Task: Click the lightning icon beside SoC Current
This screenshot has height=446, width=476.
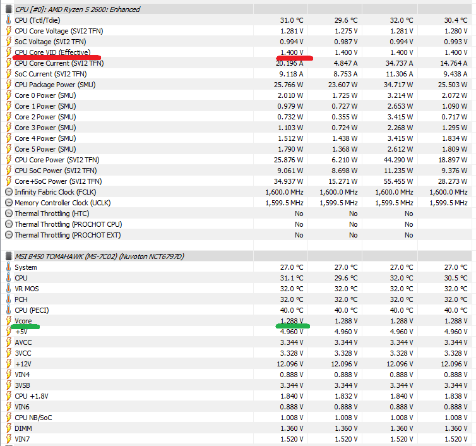Action: 8,74
